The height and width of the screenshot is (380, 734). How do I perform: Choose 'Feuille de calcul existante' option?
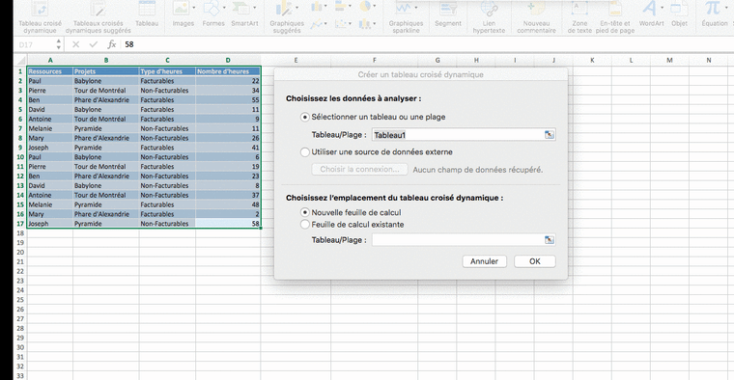pos(305,225)
